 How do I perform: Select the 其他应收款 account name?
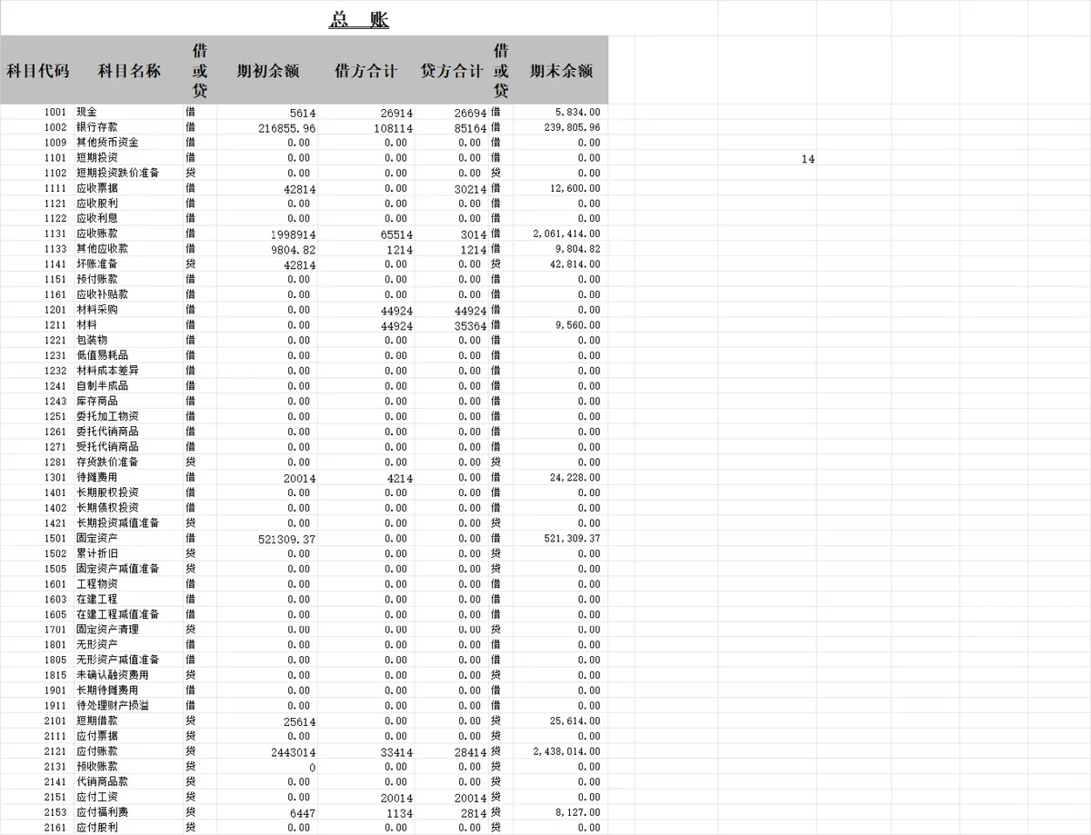(102, 249)
